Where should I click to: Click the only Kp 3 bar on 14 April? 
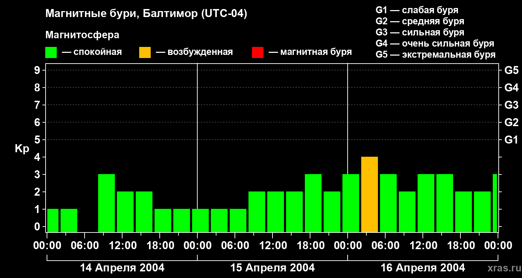106,203
